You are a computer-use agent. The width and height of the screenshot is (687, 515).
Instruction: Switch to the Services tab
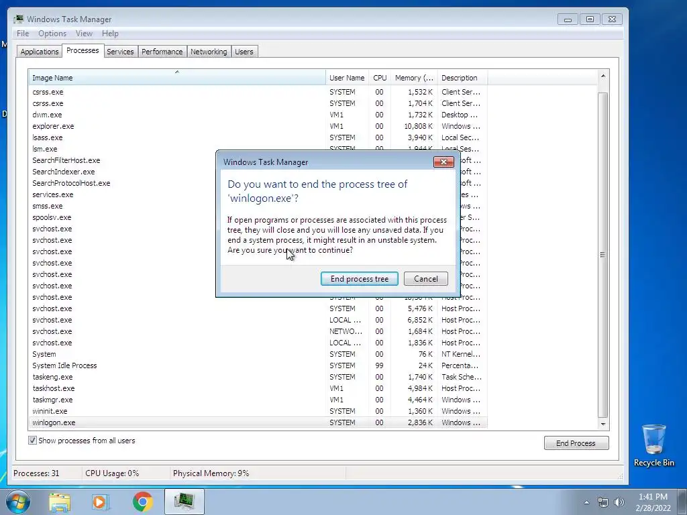point(120,52)
